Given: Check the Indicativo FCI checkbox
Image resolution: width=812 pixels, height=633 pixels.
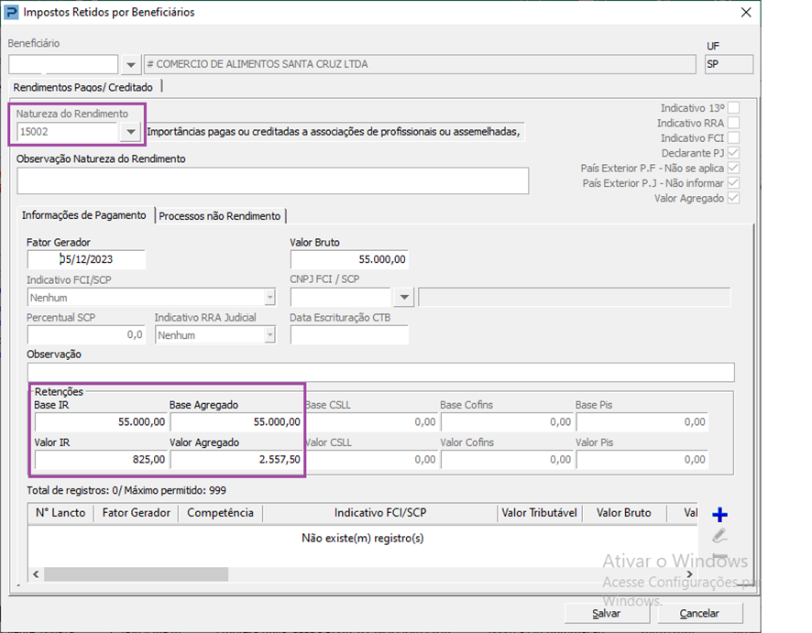Looking at the screenshot, I should pyautogui.click(x=733, y=137).
